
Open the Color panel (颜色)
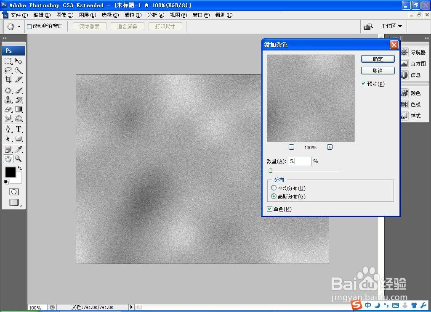(410, 93)
